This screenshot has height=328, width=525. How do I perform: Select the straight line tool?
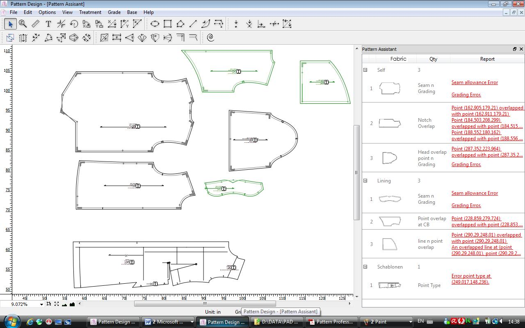[193, 24]
